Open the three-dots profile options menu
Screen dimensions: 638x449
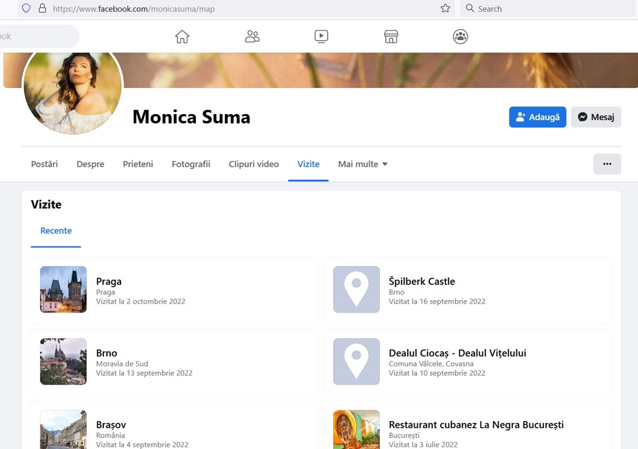click(x=607, y=164)
